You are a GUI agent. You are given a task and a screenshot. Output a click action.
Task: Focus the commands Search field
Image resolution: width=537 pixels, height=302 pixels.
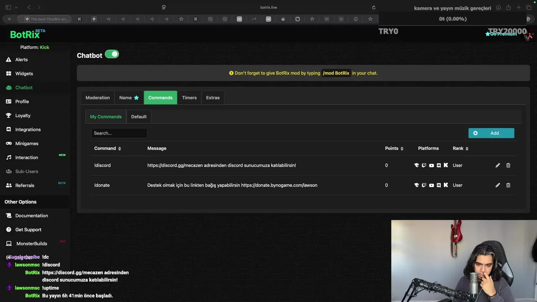tap(119, 133)
